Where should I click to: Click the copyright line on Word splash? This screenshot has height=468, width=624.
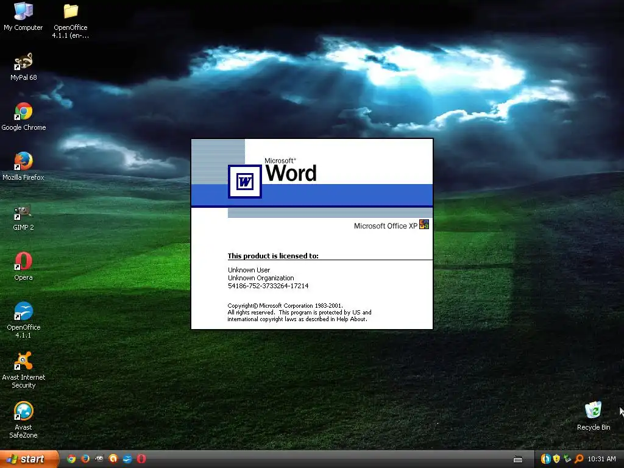(285, 306)
